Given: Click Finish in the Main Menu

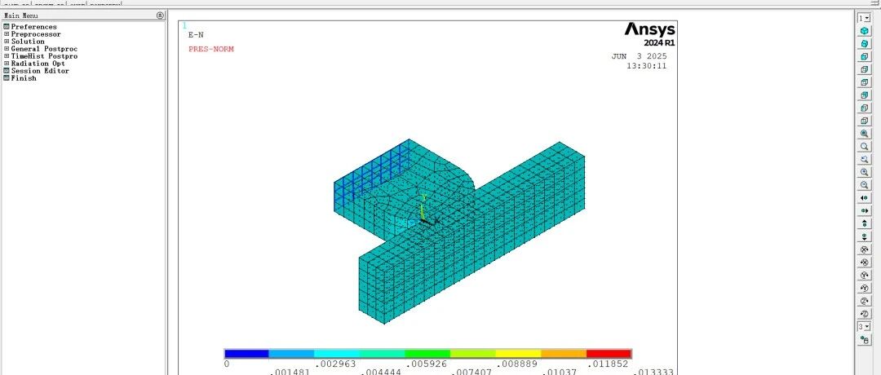Looking at the screenshot, I should tap(23, 78).
